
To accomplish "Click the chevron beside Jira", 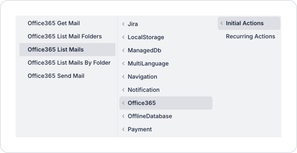I will (123, 24).
